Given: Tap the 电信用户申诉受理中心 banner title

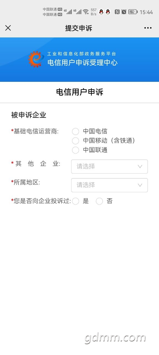Looking at the screenshot, I should [83, 62].
